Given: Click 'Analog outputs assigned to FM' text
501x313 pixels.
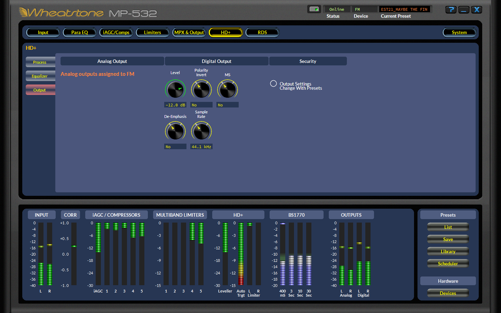Looking at the screenshot, I should click(x=97, y=74).
